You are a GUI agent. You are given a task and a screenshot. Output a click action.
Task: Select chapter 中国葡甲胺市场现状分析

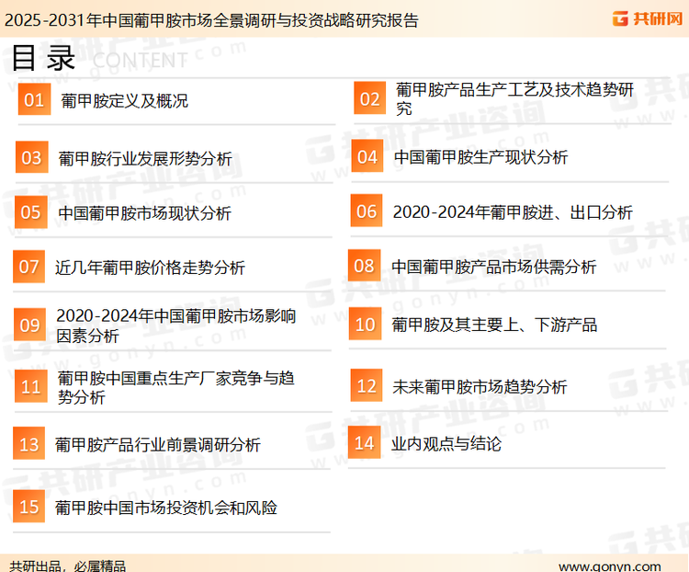click(144, 213)
